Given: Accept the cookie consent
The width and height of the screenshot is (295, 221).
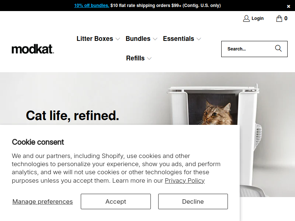Looking at the screenshot, I should pyautogui.click(x=116, y=201).
